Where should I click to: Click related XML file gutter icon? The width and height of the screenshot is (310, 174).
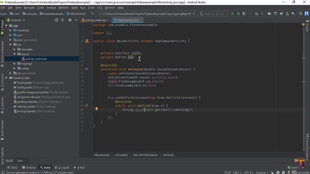click(x=87, y=41)
